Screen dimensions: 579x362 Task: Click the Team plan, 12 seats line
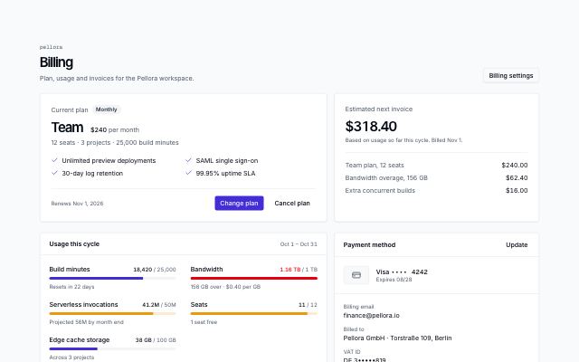tap(436, 165)
